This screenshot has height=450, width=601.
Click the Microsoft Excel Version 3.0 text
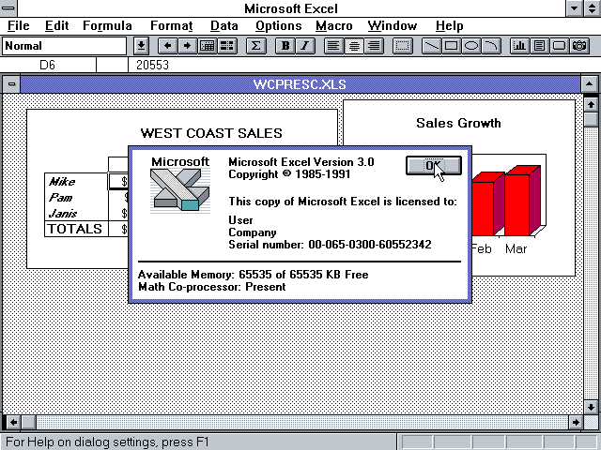pyautogui.click(x=301, y=162)
